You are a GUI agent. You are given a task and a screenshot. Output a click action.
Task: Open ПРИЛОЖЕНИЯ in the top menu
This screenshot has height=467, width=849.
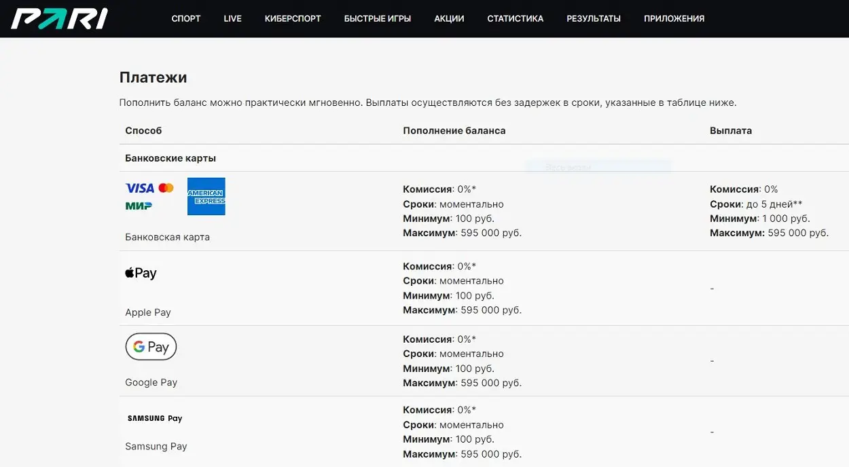point(674,18)
